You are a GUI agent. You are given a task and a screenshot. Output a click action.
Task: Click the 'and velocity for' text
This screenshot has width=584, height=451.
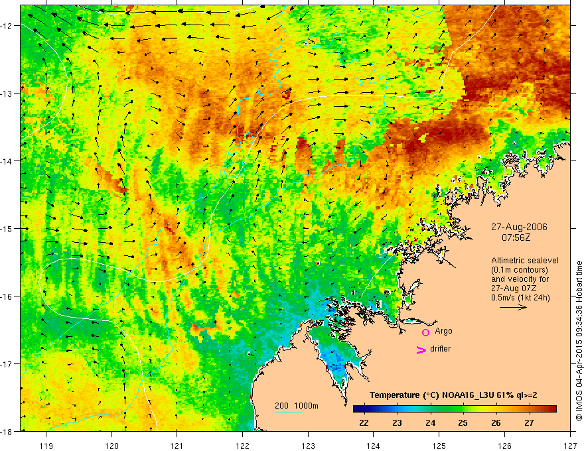tap(520, 279)
